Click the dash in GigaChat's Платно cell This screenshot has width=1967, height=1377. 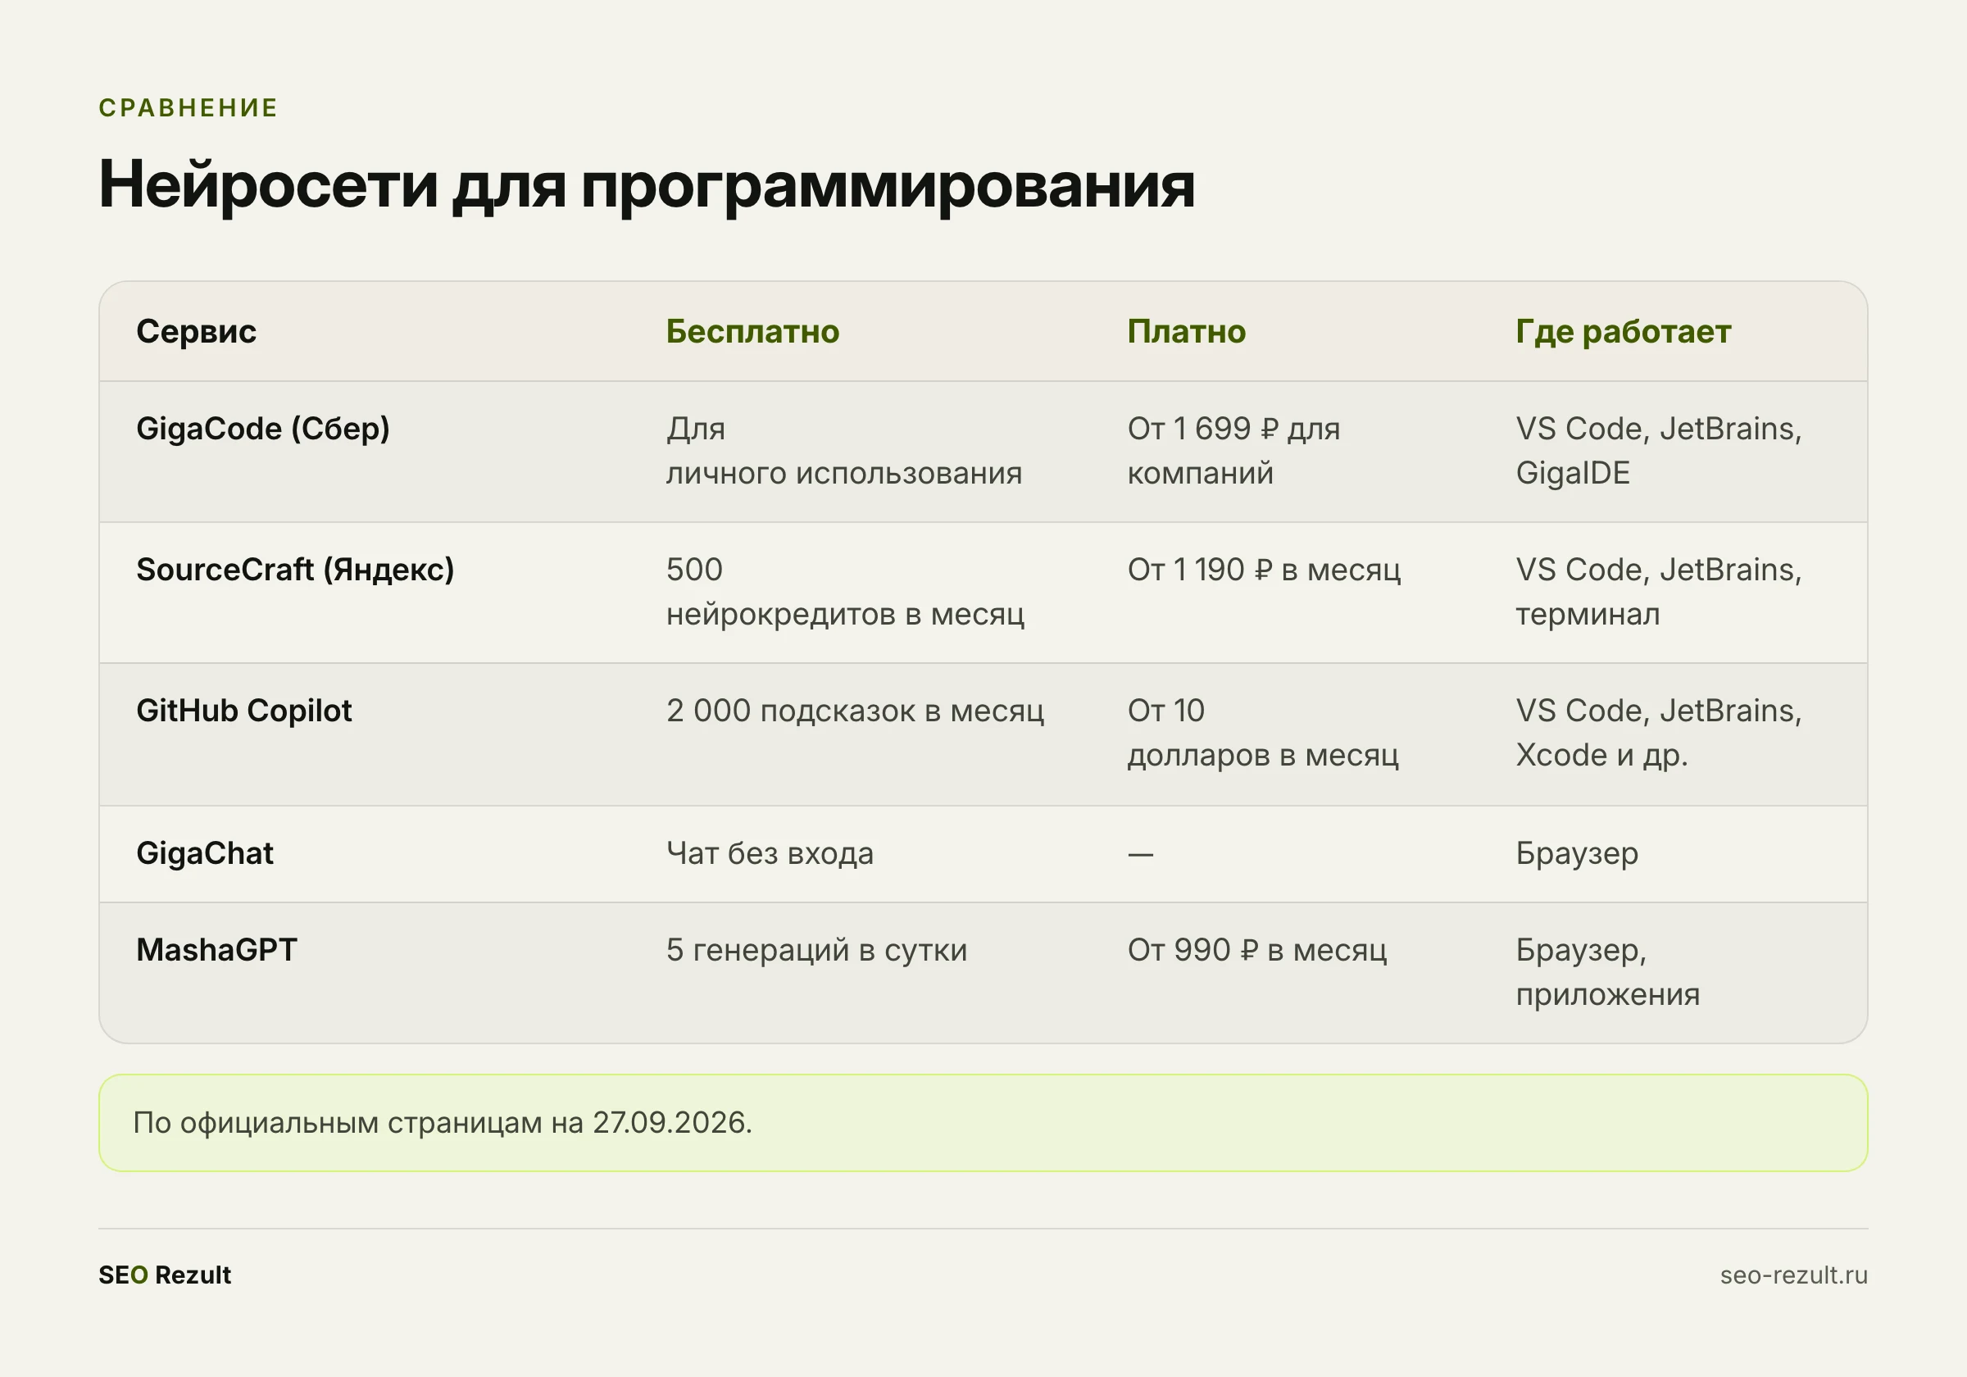pyautogui.click(x=1140, y=854)
